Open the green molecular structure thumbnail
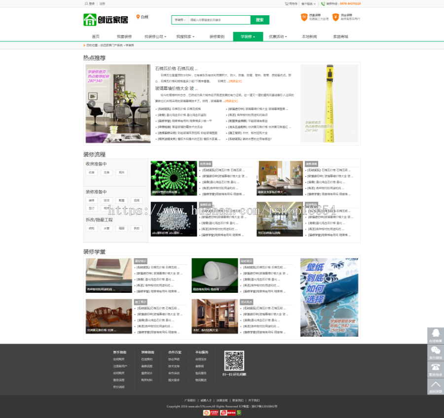This screenshot has width=444, height=418. (x=174, y=178)
